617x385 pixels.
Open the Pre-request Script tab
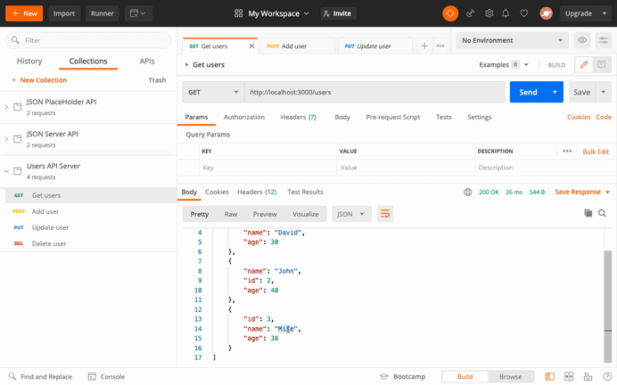(392, 117)
